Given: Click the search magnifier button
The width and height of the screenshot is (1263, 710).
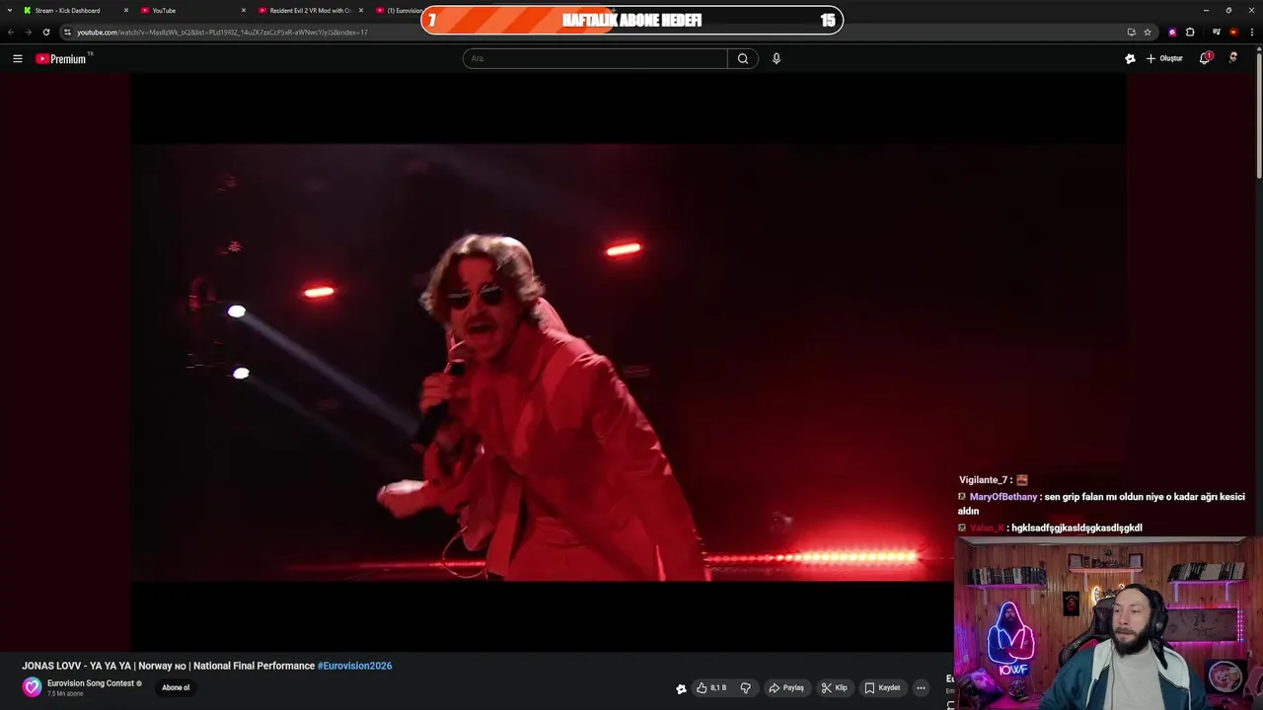Looking at the screenshot, I should click(x=743, y=59).
